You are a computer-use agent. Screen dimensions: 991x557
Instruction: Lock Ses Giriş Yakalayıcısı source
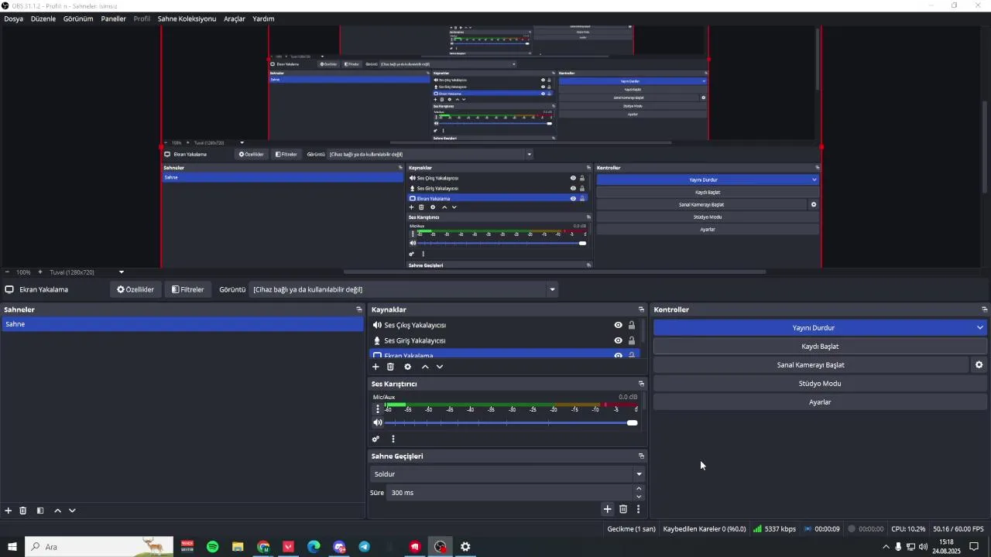[x=632, y=340]
